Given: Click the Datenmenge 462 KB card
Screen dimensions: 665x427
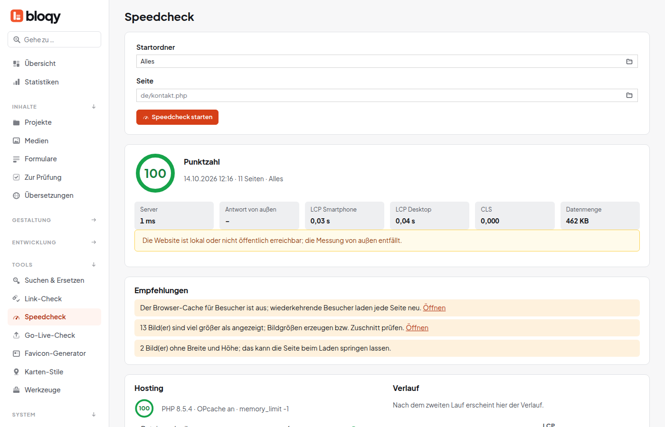Looking at the screenshot, I should 600,215.
